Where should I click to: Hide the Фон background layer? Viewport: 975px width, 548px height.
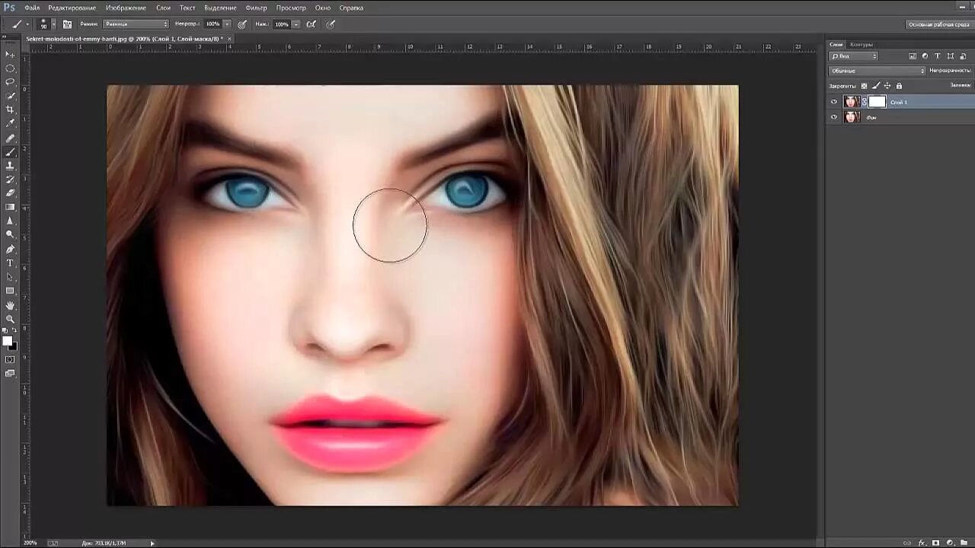point(834,117)
